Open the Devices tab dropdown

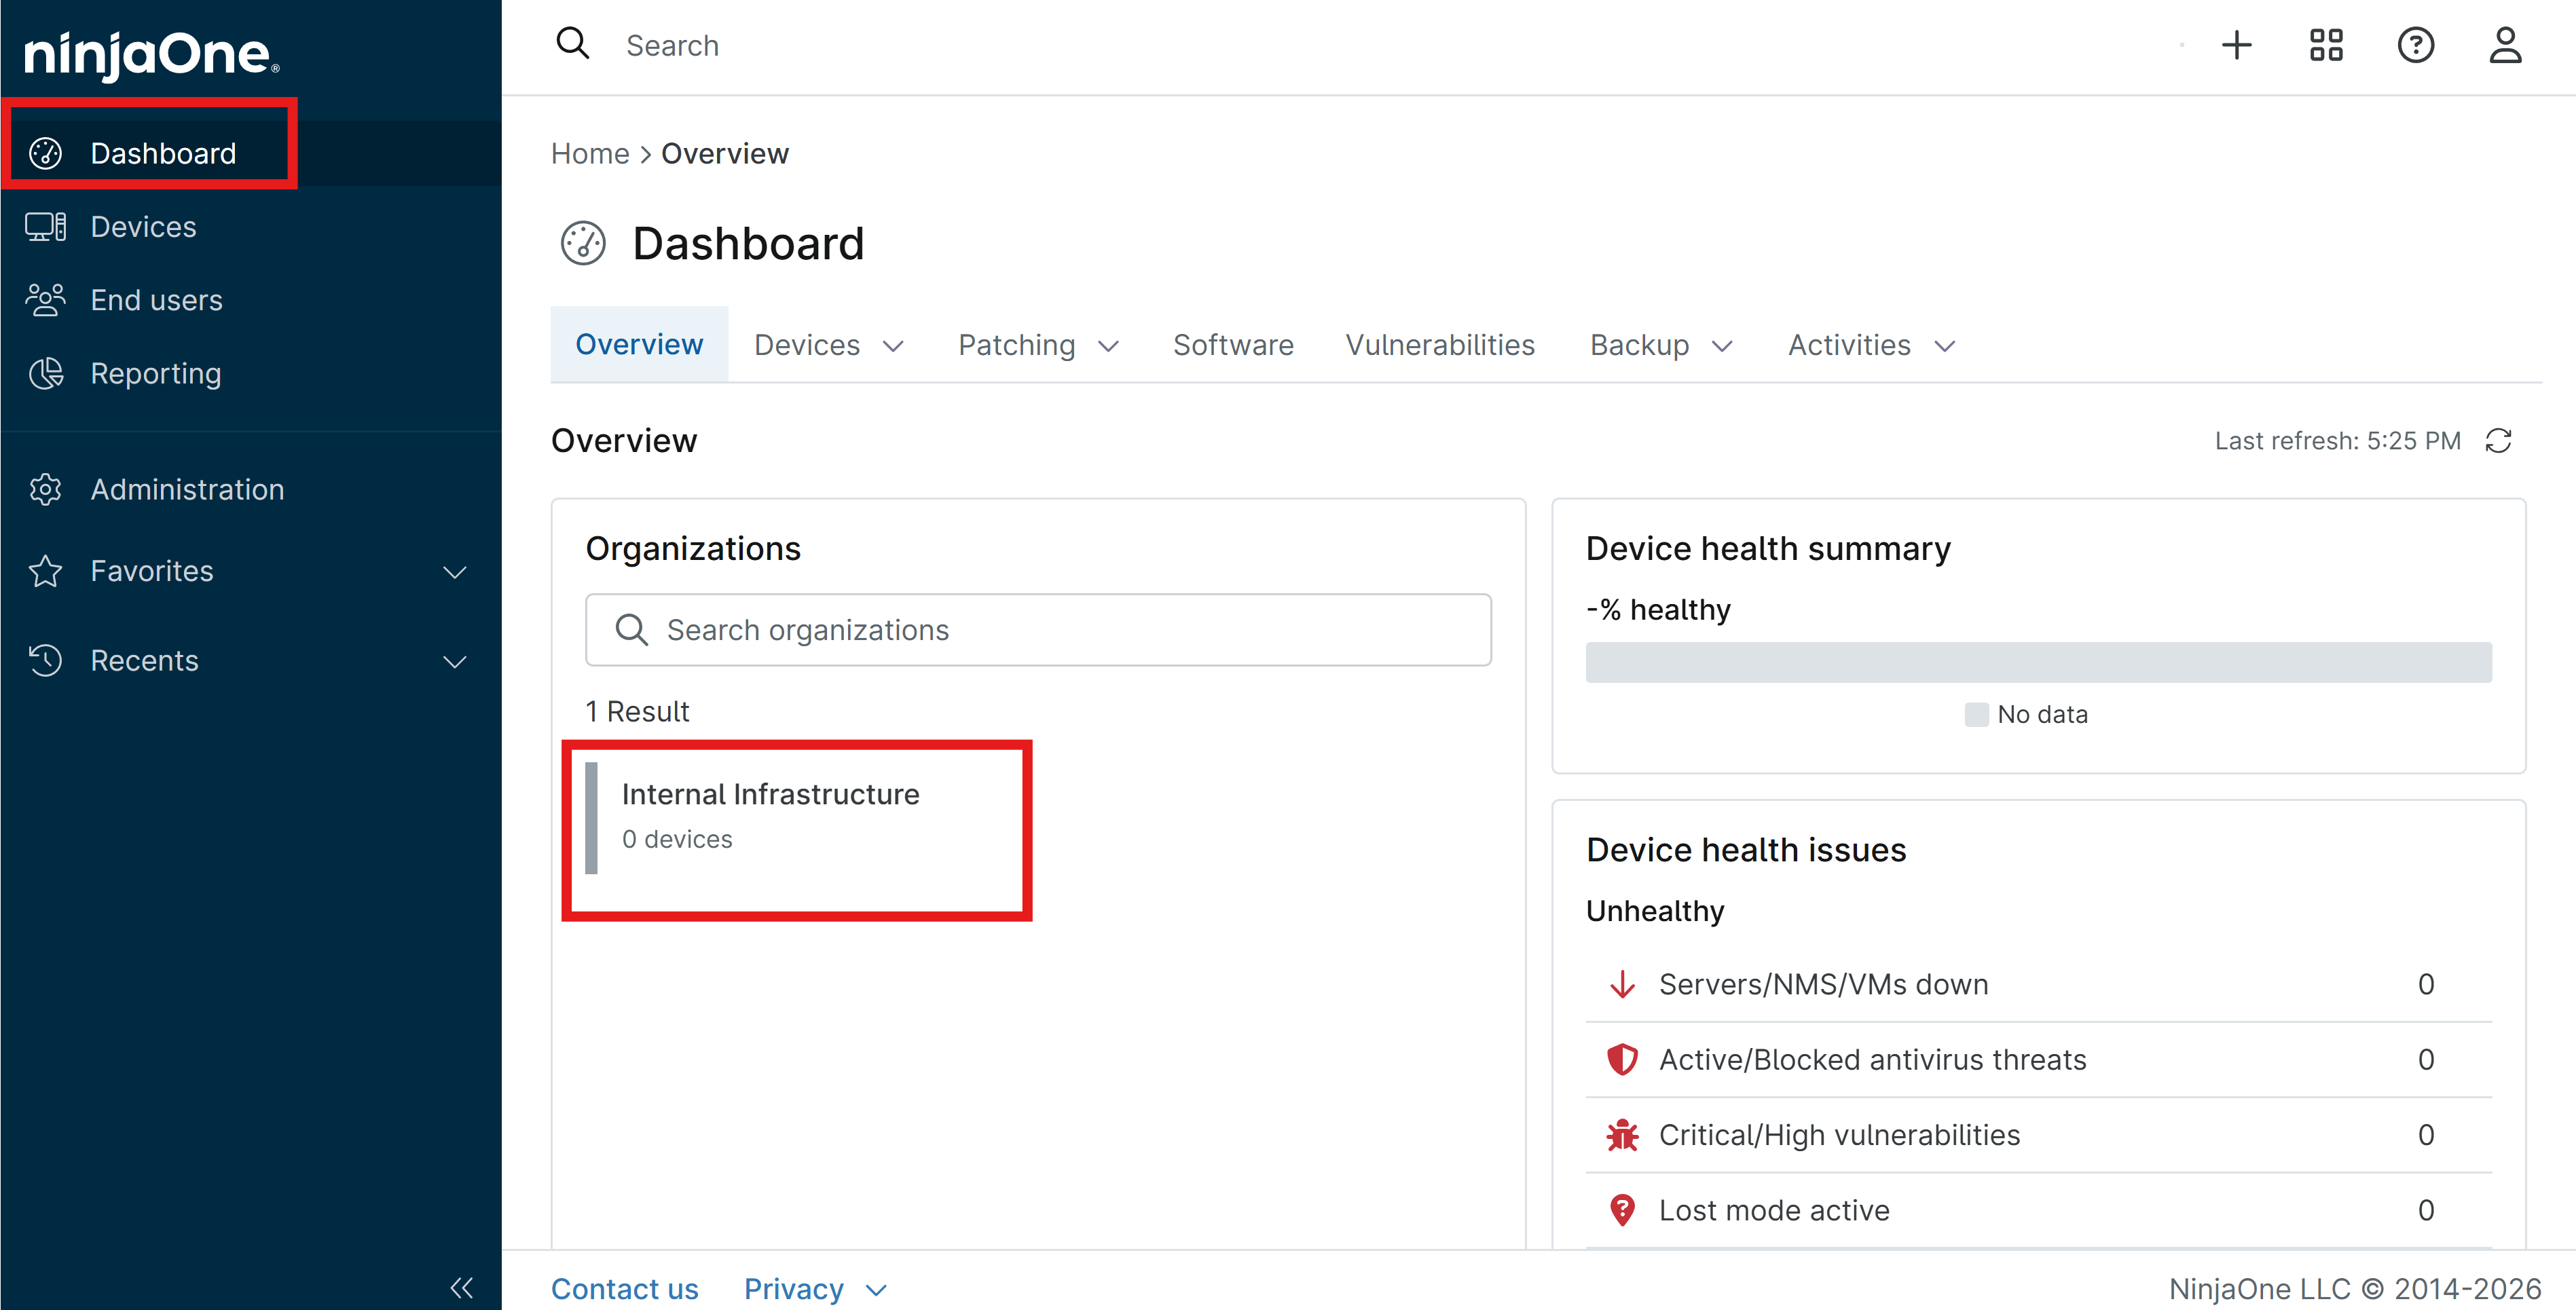(x=829, y=345)
